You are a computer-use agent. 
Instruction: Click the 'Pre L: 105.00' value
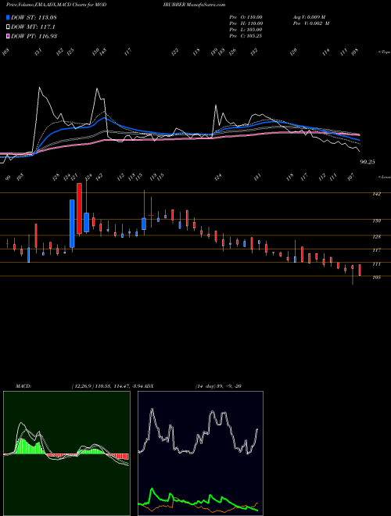click(x=246, y=30)
